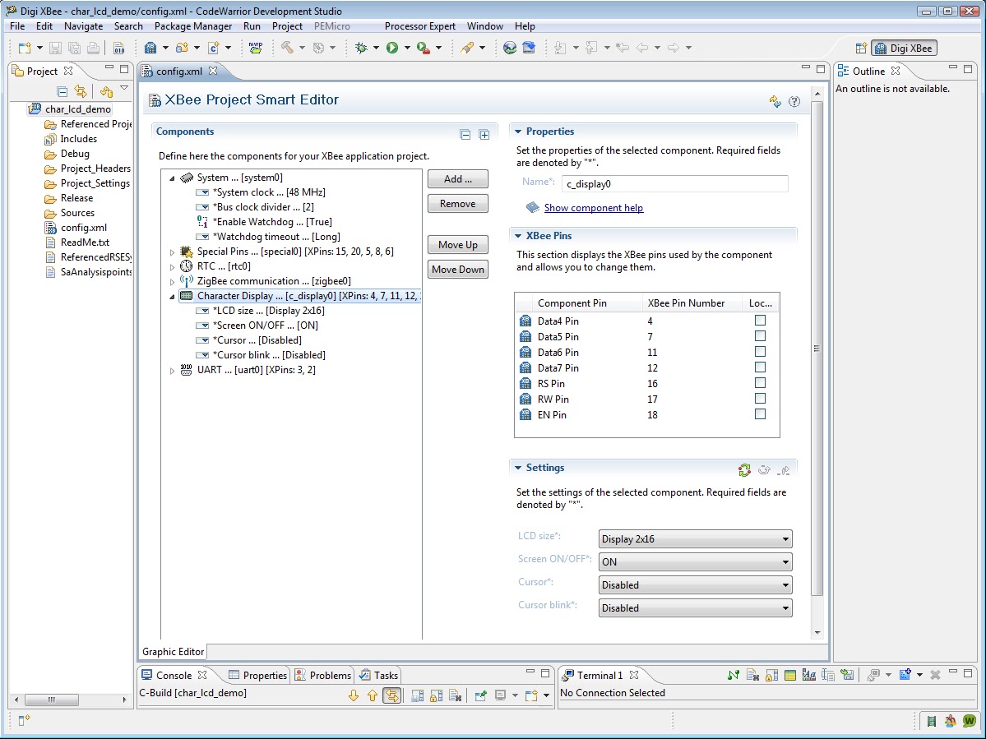
Task: Click the New XBee project toolbar icon
Action: pos(150,48)
